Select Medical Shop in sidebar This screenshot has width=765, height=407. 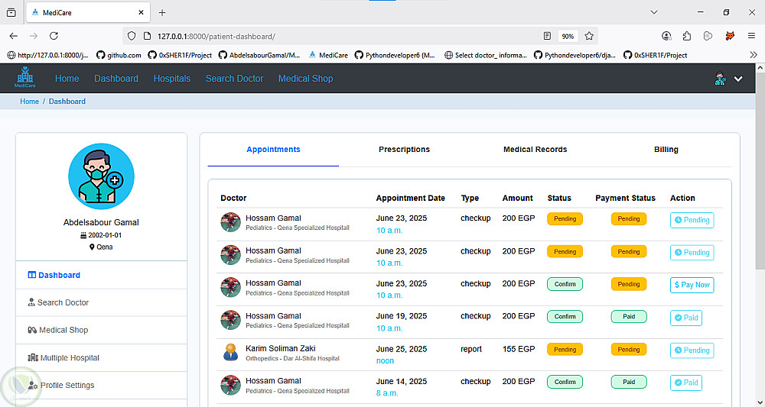pyautogui.click(x=102, y=330)
